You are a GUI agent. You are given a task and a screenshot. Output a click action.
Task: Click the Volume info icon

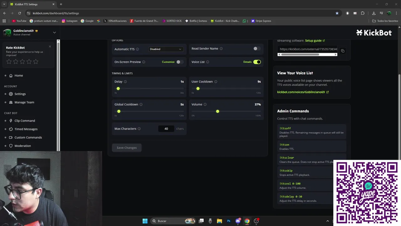pyautogui.click(x=205, y=105)
